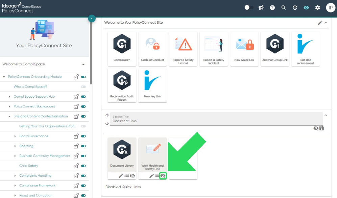Toggle the switch in the top header bar
Image resolution: width=337 pixels, height=198 pixels.
pos(249,8)
